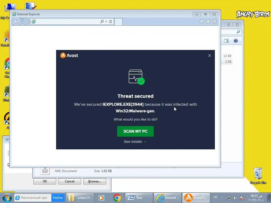This screenshot has width=271, height=203.
Task: Go back in Internet Explorer
Action: pos(17,21)
